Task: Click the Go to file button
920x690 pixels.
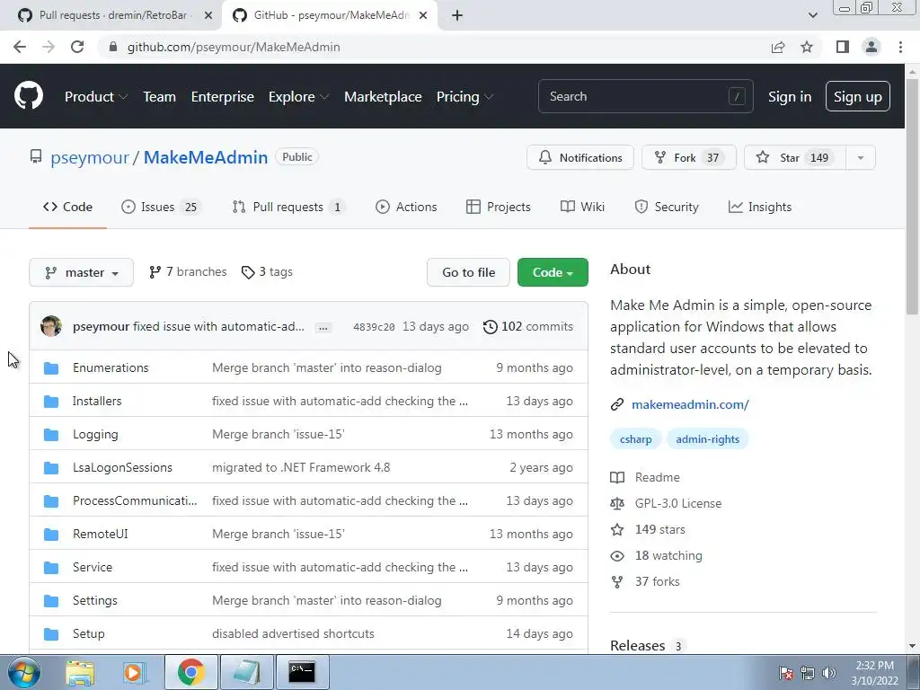Action: click(468, 272)
